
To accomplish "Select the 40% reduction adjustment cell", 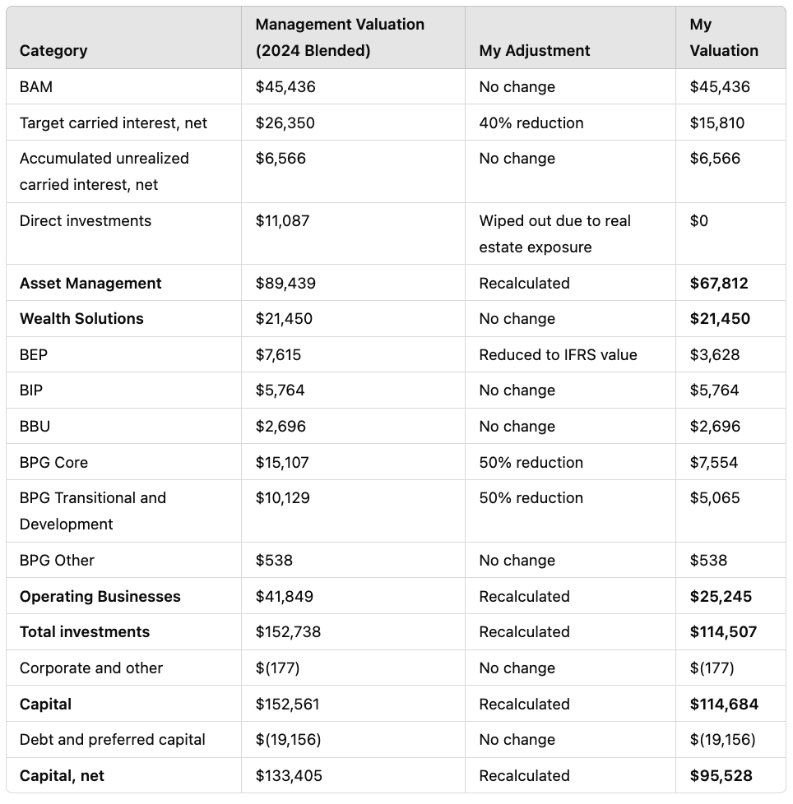I will pyautogui.click(x=531, y=122).
